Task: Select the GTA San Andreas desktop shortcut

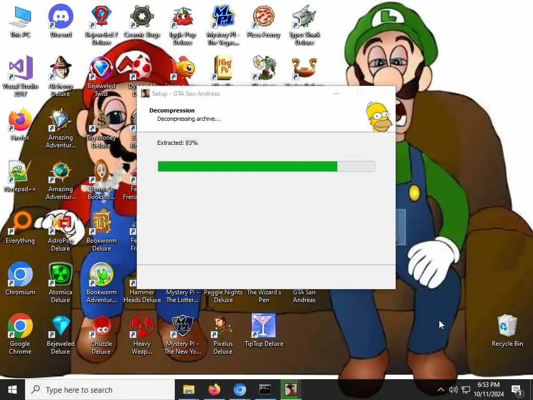Action: click(304, 295)
